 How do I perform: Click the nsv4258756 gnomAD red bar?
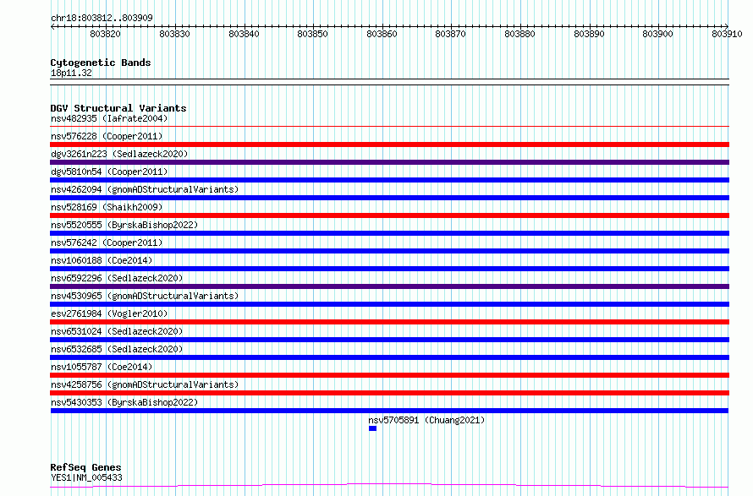tap(389, 393)
